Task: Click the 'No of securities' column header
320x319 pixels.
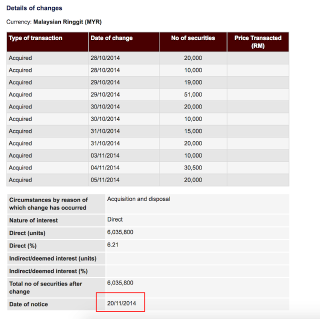Action: pyautogui.click(x=193, y=38)
